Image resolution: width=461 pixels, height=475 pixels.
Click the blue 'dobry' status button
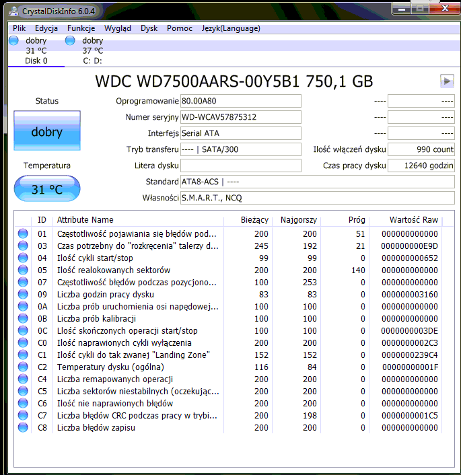[47, 131]
